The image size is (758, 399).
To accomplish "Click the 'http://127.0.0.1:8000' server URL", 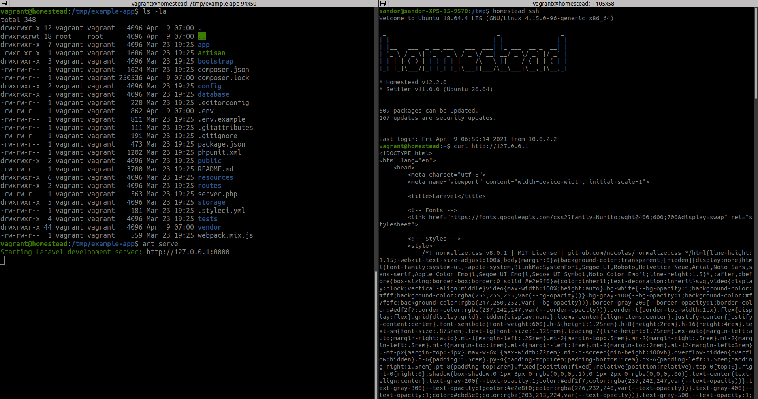I will 188,252.
